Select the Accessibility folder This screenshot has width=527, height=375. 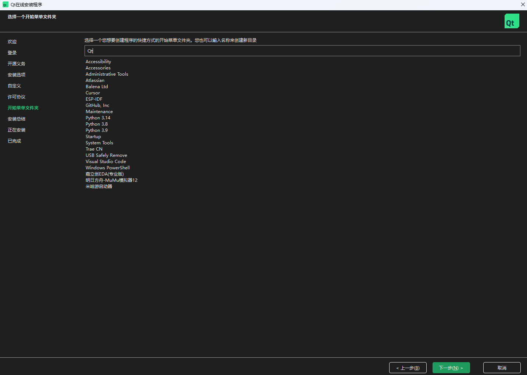point(98,62)
